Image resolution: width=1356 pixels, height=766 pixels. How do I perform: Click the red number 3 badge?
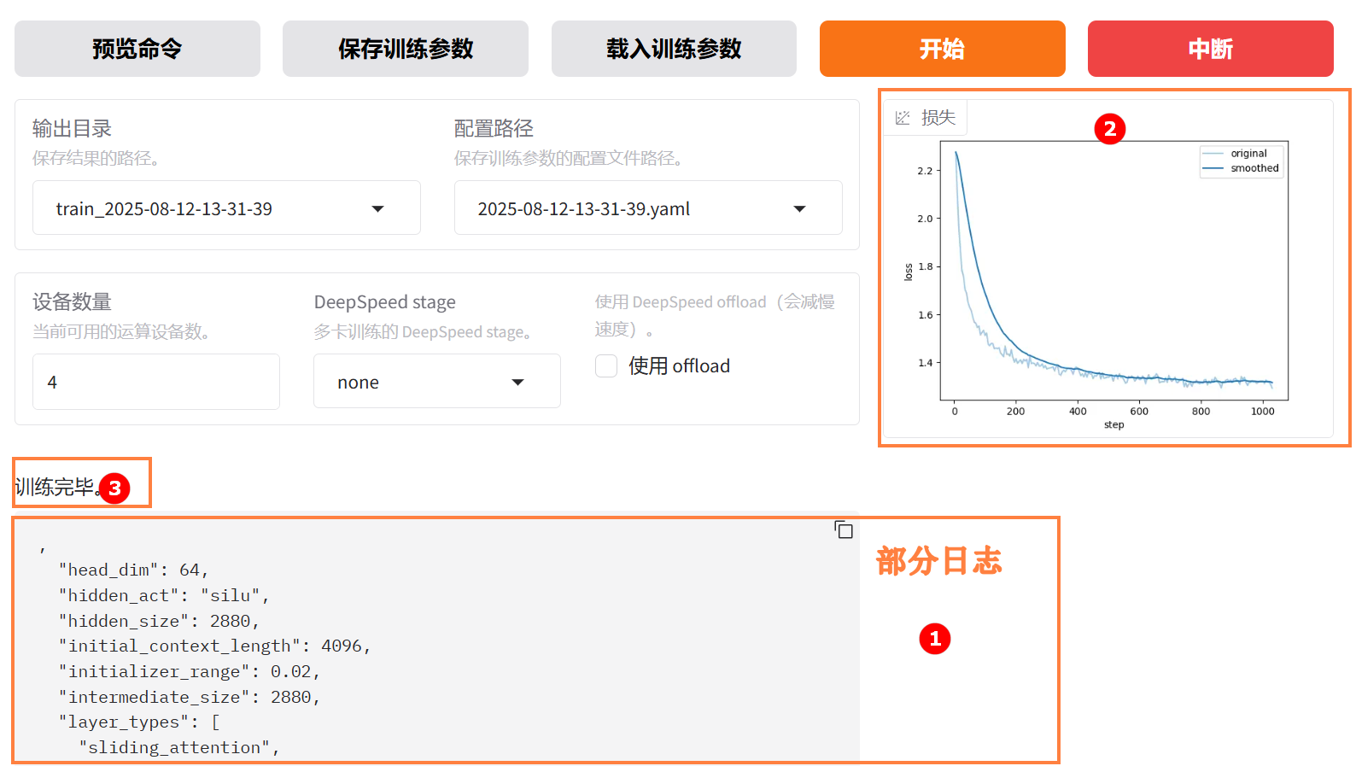pyautogui.click(x=114, y=488)
